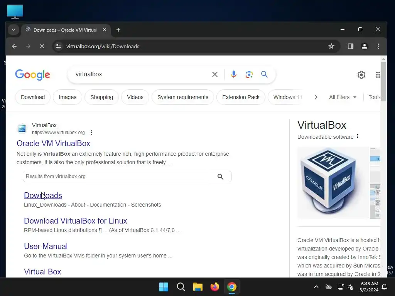
Task: Switch to Images results
Action: point(68,97)
